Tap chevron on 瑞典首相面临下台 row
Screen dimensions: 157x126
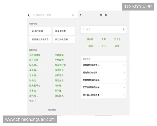(x=124, y=65)
